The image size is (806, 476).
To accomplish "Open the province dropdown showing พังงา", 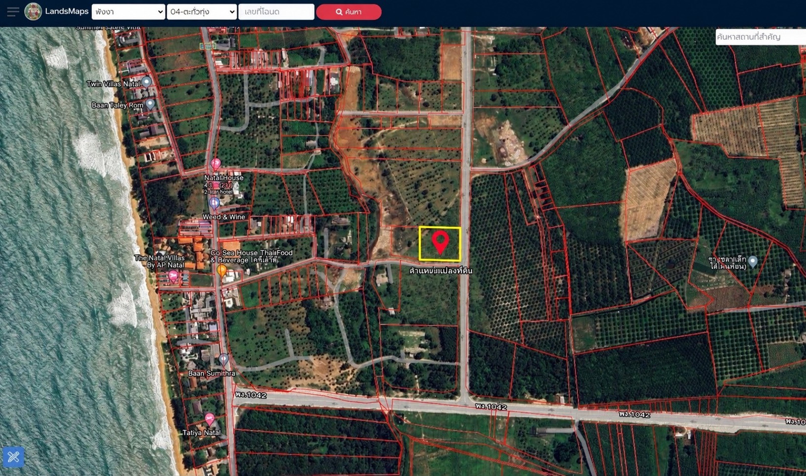I will point(128,12).
